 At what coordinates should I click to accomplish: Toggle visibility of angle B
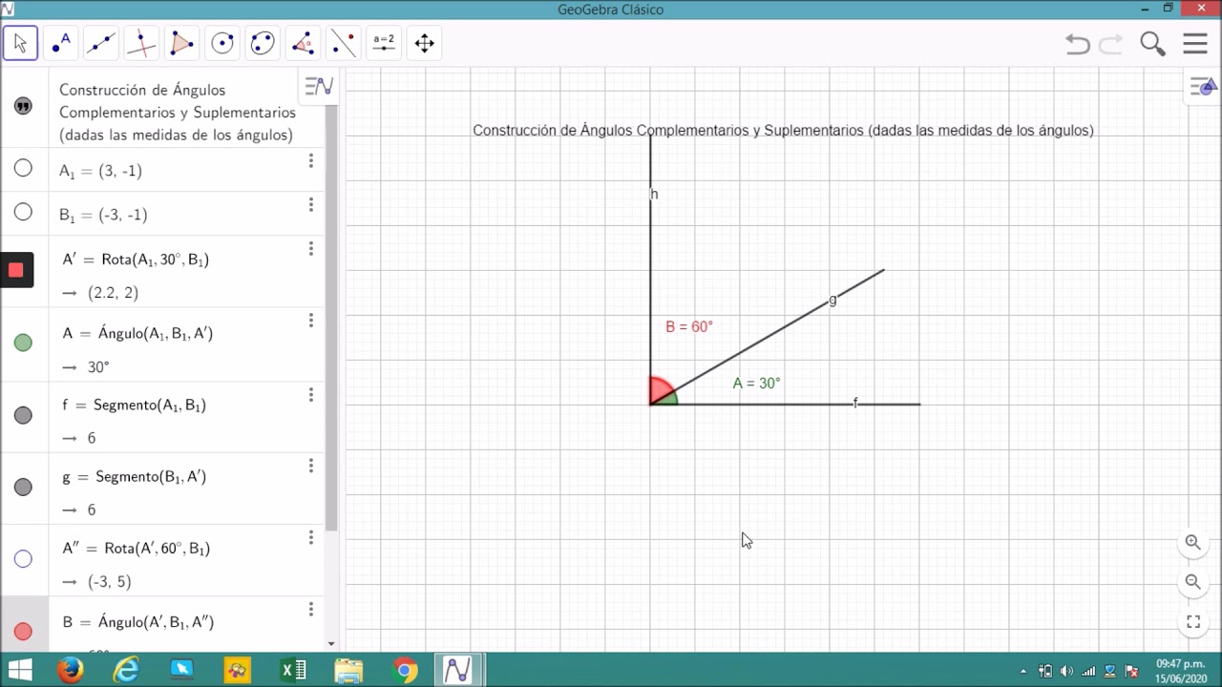click(x=23, y=632)
